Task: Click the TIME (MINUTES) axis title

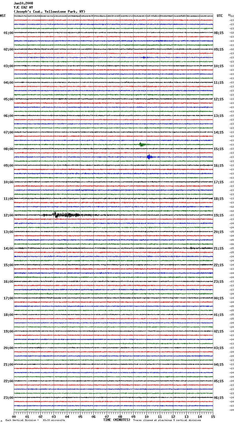Action: click(117, 420)
